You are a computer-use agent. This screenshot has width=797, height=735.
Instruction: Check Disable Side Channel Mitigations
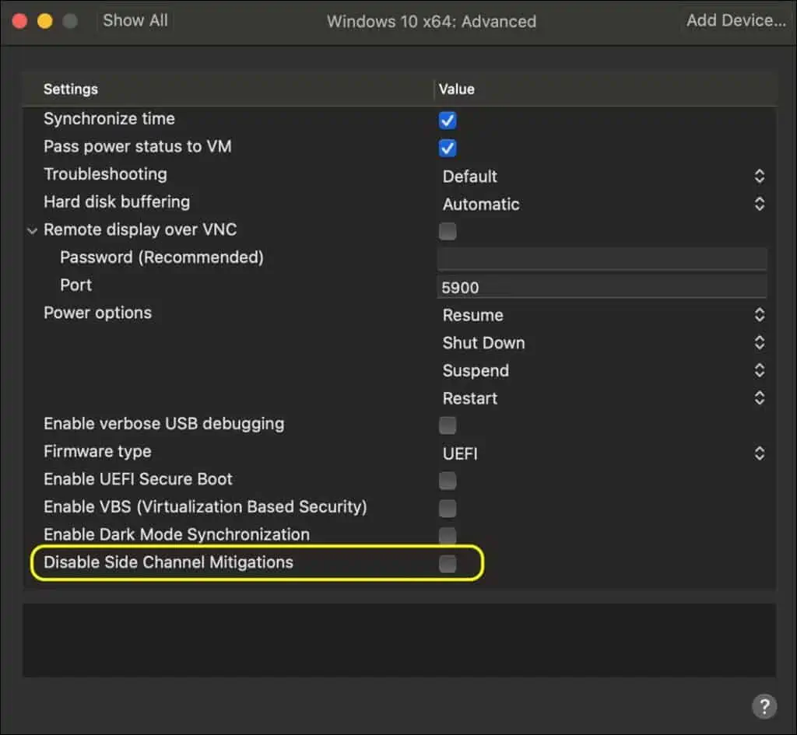448,563
